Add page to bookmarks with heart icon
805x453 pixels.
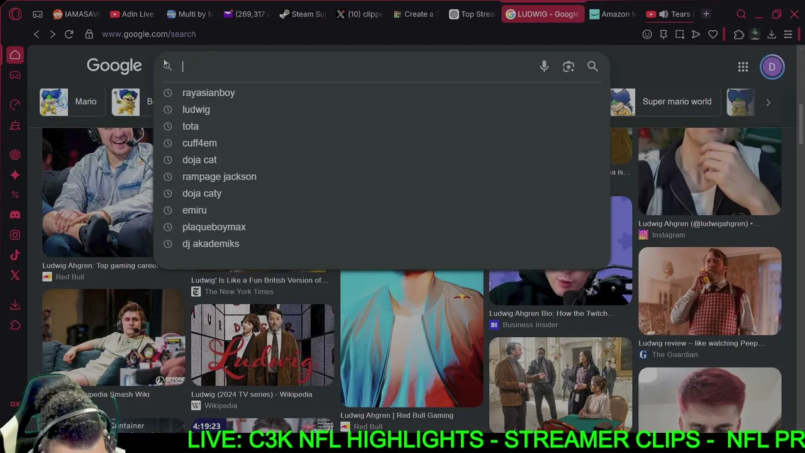point(713,34)
